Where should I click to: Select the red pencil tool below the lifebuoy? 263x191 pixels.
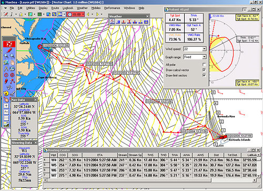(9, 51)
